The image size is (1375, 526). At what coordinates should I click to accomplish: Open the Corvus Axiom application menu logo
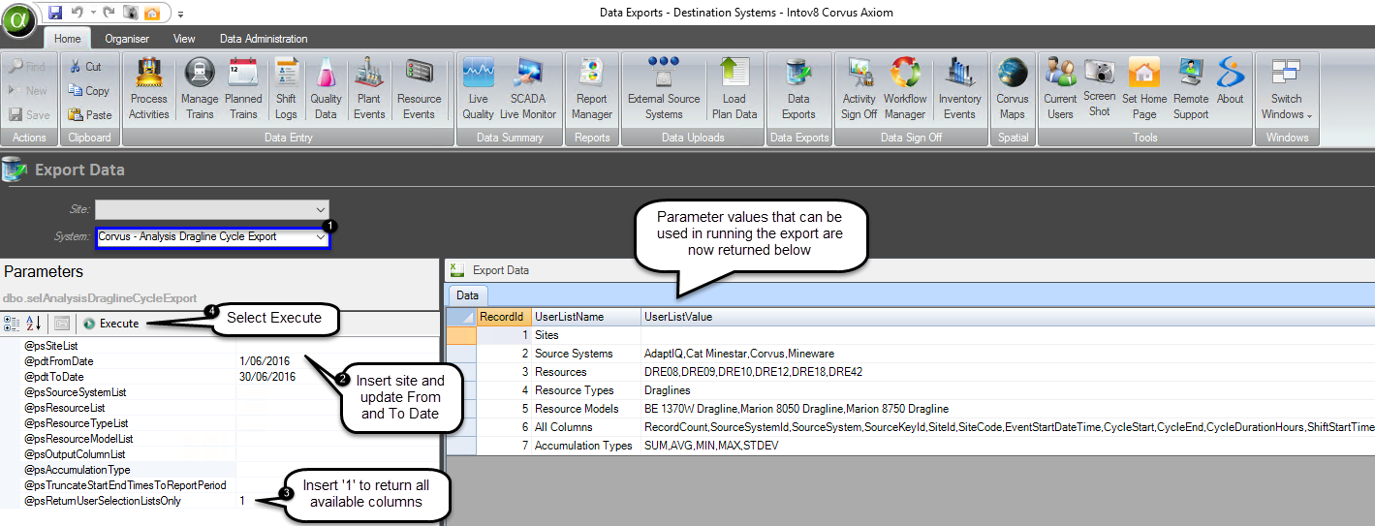(x=19, y=21)
